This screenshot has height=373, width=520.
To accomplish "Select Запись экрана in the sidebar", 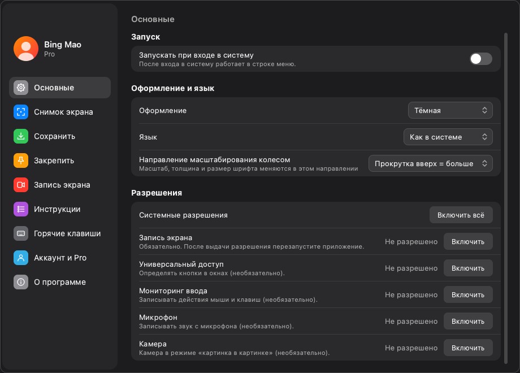I will [60, 185].
